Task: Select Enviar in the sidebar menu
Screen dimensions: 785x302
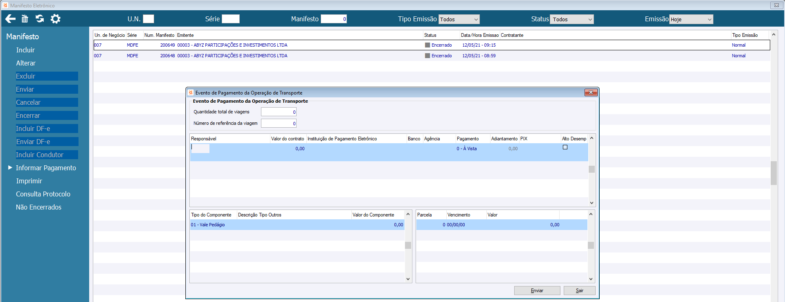Action: click(47, 89)
